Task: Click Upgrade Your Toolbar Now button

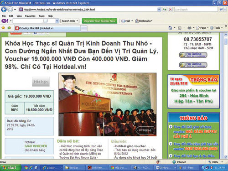Action: tap(99, 21)
